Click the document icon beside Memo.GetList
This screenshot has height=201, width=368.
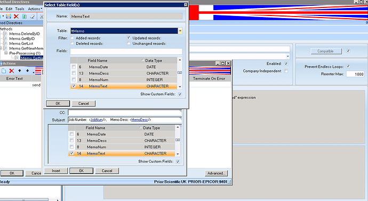pos(5,43)
